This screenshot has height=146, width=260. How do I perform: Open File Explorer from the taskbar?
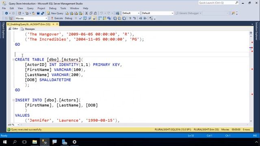[35, 142]
